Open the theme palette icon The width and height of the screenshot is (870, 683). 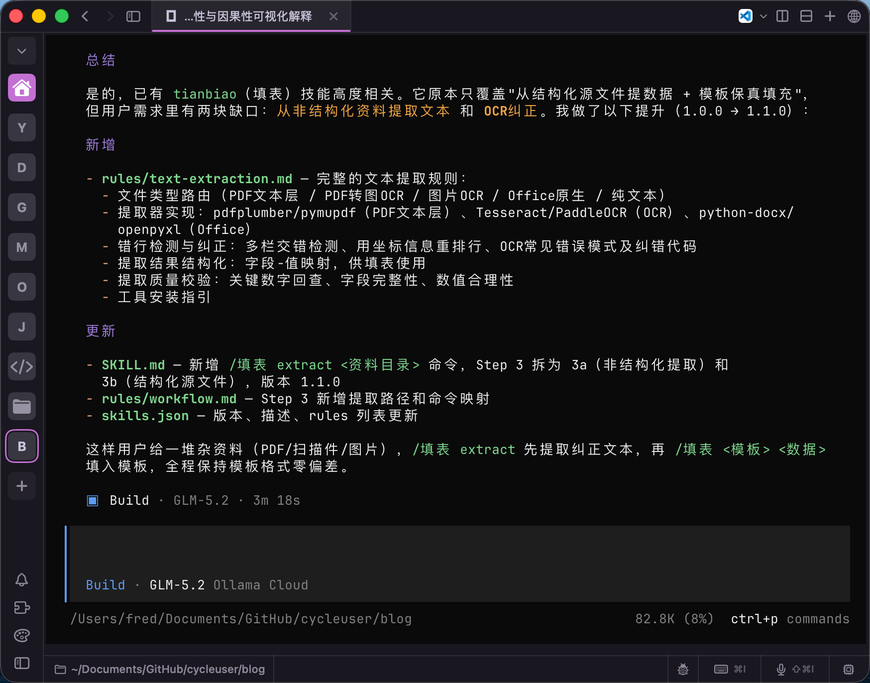(21, 636)
